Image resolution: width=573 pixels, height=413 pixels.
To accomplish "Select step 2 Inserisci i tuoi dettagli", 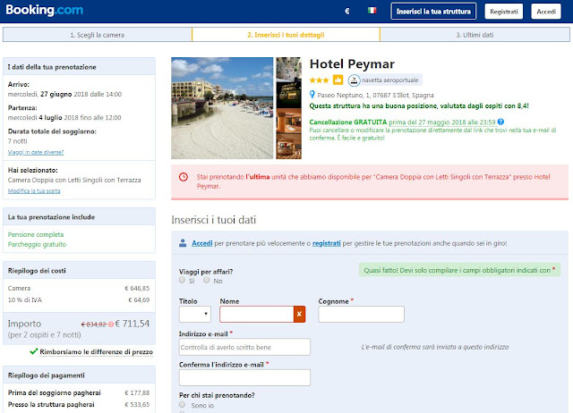I will [x=286, y=35].
